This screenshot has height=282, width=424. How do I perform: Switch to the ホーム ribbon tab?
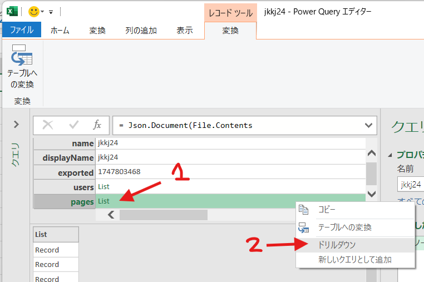coord(60,30)
